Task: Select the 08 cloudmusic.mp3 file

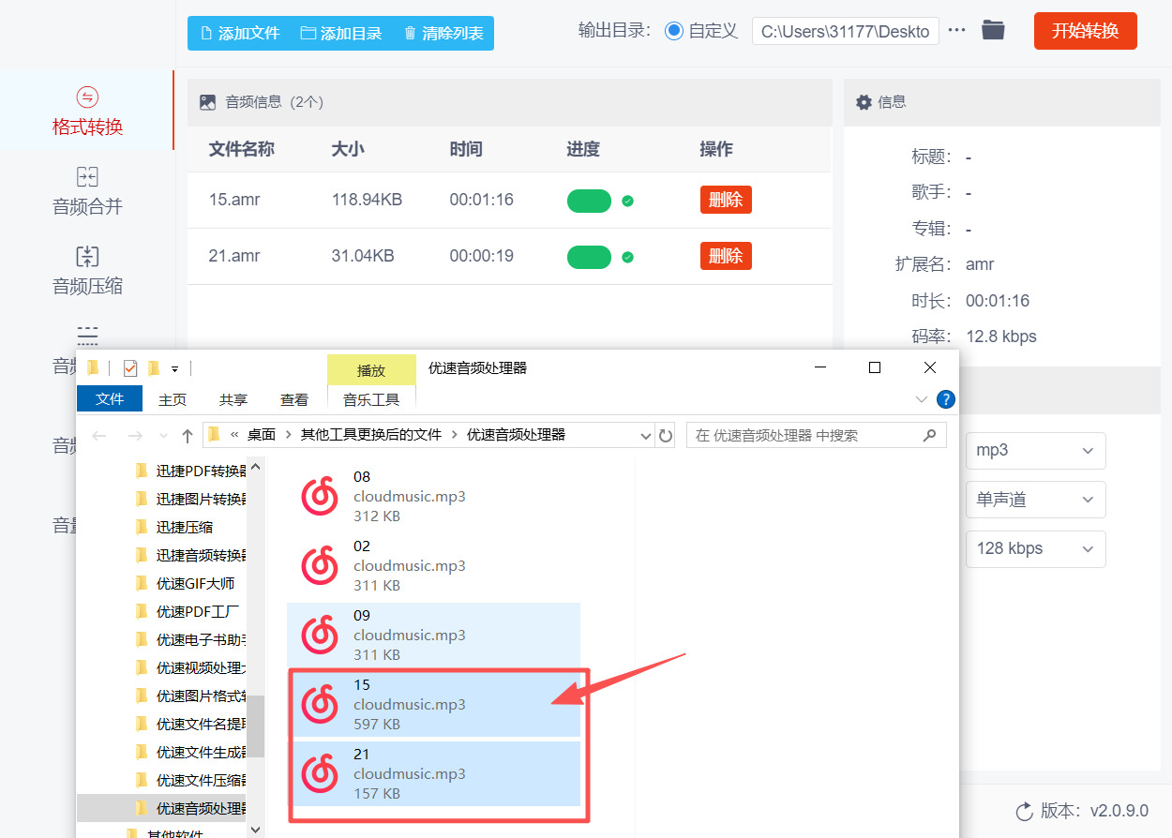Action: (x=434, y=497)
